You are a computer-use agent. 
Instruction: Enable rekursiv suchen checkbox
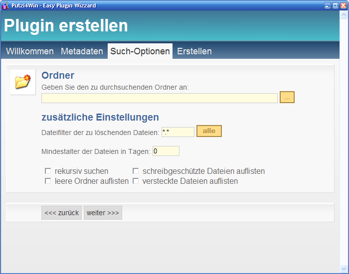tap(48, 171)
